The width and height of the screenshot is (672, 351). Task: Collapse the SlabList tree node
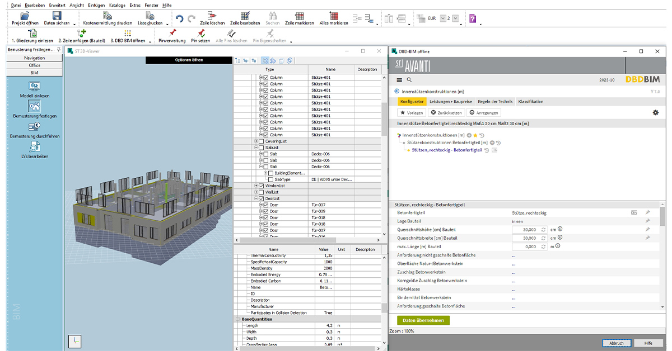[256, 148]
